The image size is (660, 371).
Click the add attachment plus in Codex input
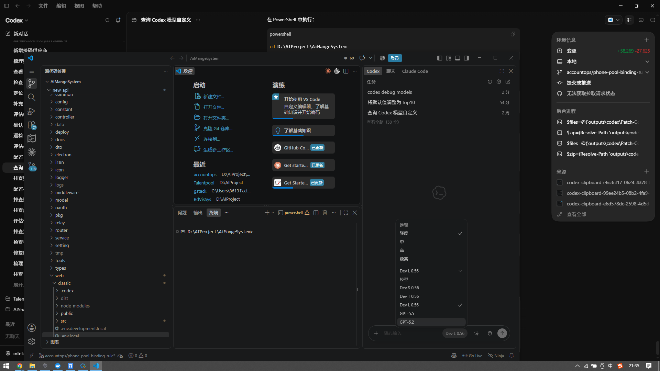[x=376, y=333]
